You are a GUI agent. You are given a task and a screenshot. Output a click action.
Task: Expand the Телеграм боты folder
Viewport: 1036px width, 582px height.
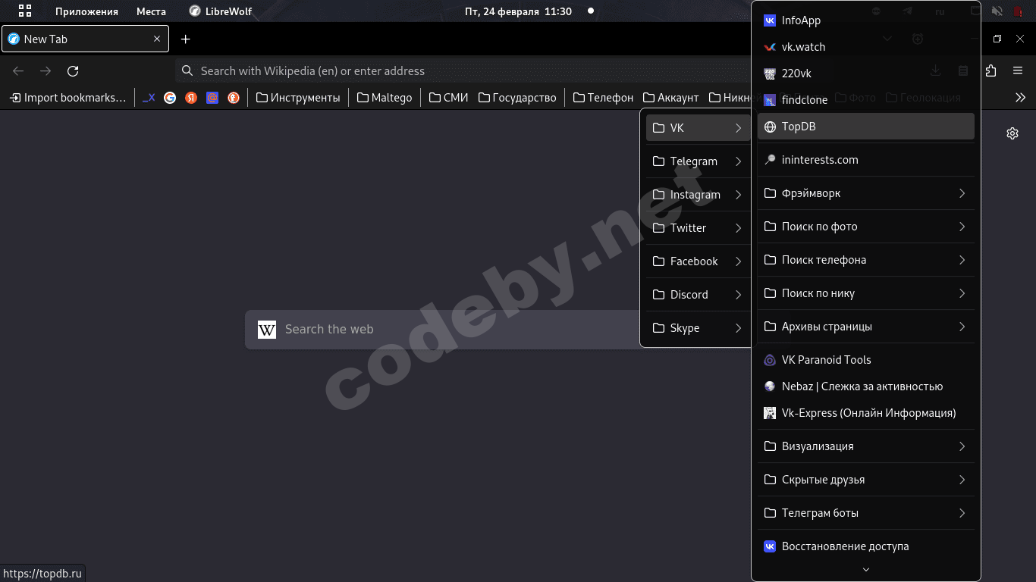(865, 513)
